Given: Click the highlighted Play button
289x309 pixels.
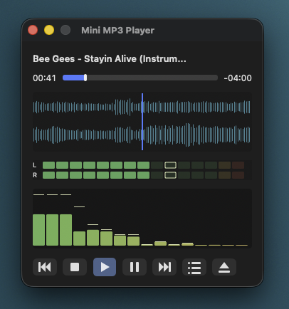Looking at the screenshot, I should pyautogui.click(x=105, y=267).
